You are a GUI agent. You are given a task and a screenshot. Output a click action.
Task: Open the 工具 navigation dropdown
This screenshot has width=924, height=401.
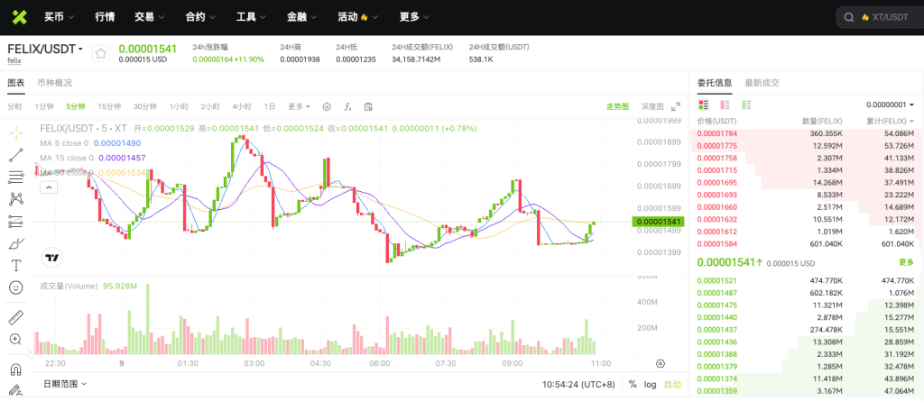[x=251, y=17]
